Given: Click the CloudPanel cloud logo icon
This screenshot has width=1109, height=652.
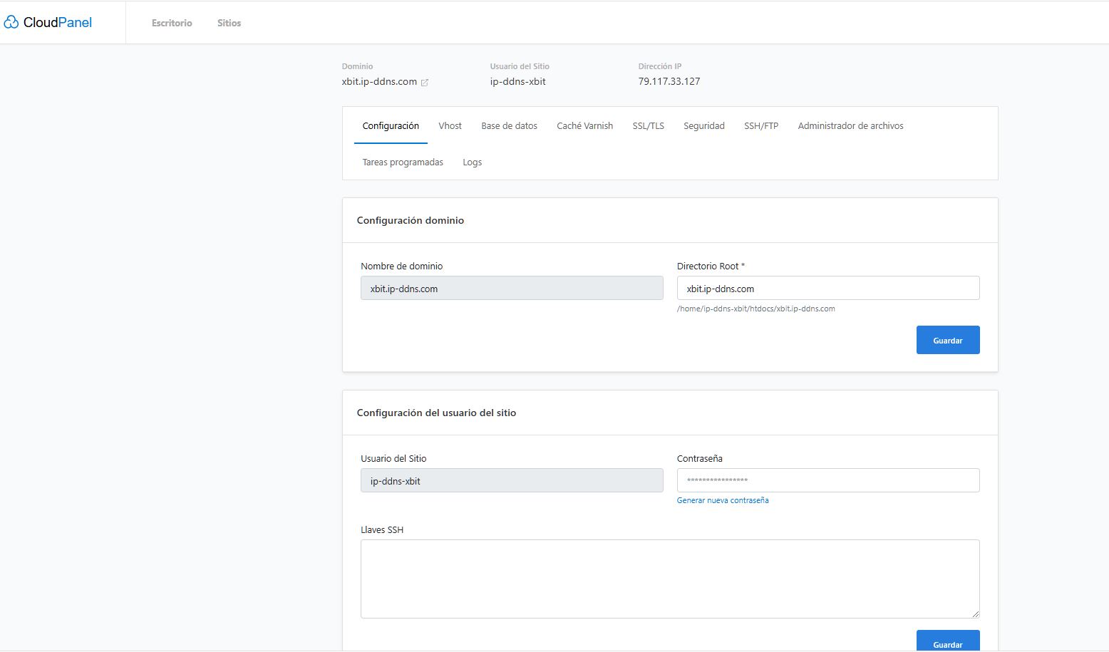Looking at the screenshot, I should [11, 23].
